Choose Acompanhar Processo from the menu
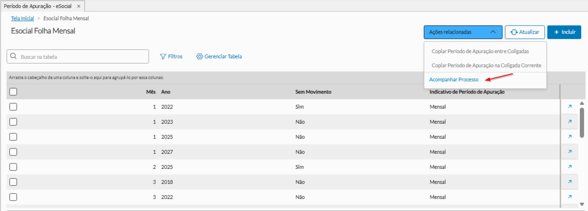The image size is (588, 211). [453, 80]
